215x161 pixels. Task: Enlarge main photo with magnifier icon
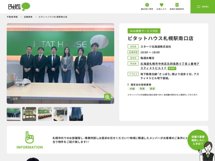[x=107, y=97]
